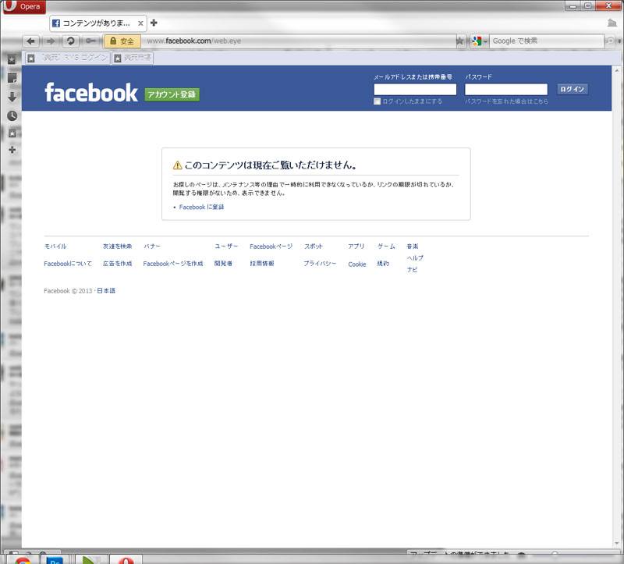Open the 規約 footer link

(383, 264)
